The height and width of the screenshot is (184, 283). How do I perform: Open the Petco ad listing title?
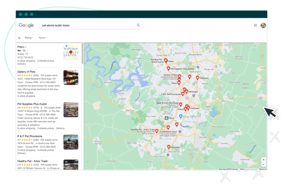21,47
